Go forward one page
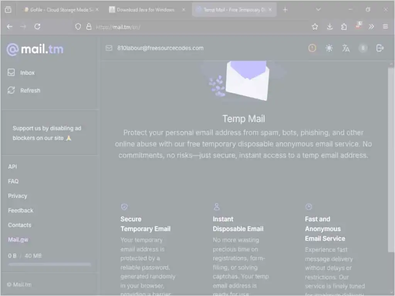395x296 pixels. click(23, 27)
